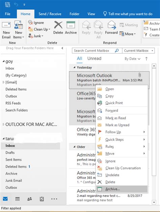Expand OUTLOOK FOR MAC ARC... folder group

pos(3,124)
